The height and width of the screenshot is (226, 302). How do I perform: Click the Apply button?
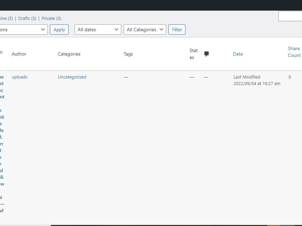59,30
